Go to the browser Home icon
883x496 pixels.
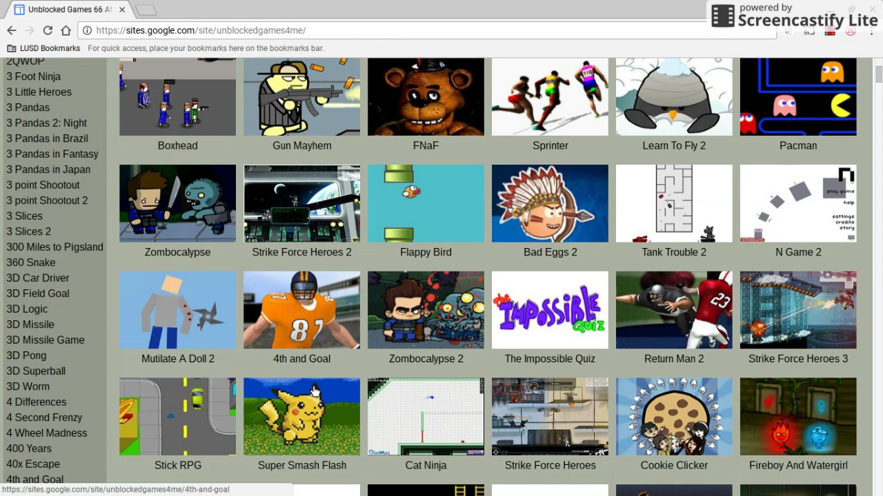coord(66,30)
